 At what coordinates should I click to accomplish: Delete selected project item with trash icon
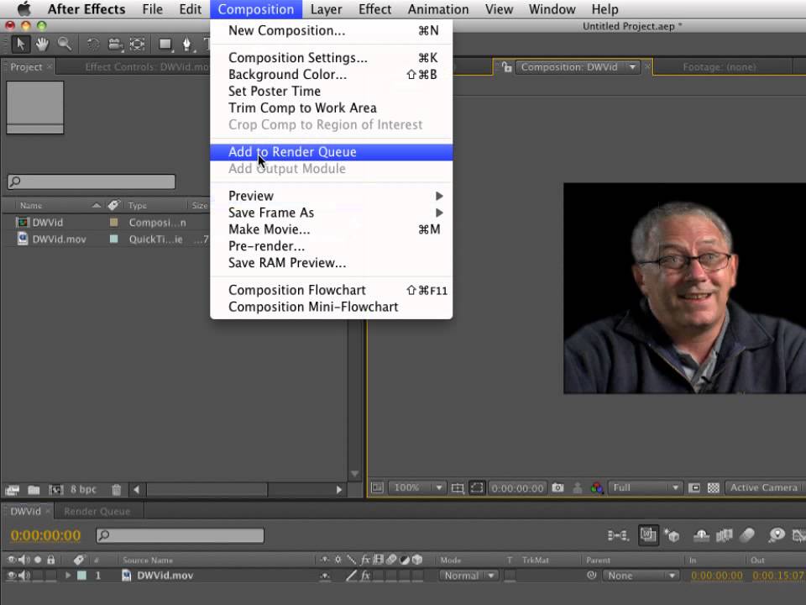[117, 490]
